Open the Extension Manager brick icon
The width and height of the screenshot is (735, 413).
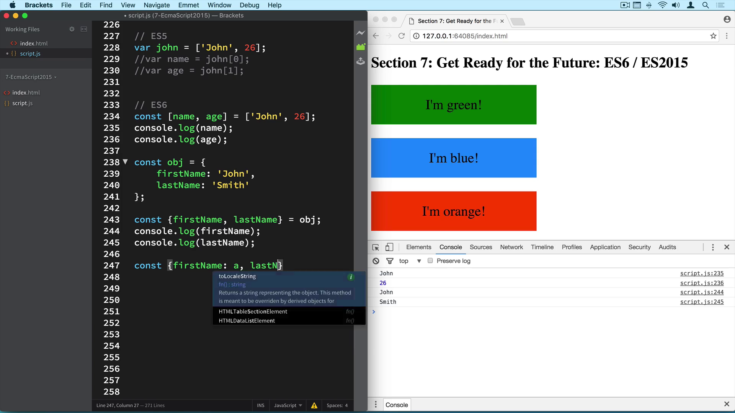(361, 47)
